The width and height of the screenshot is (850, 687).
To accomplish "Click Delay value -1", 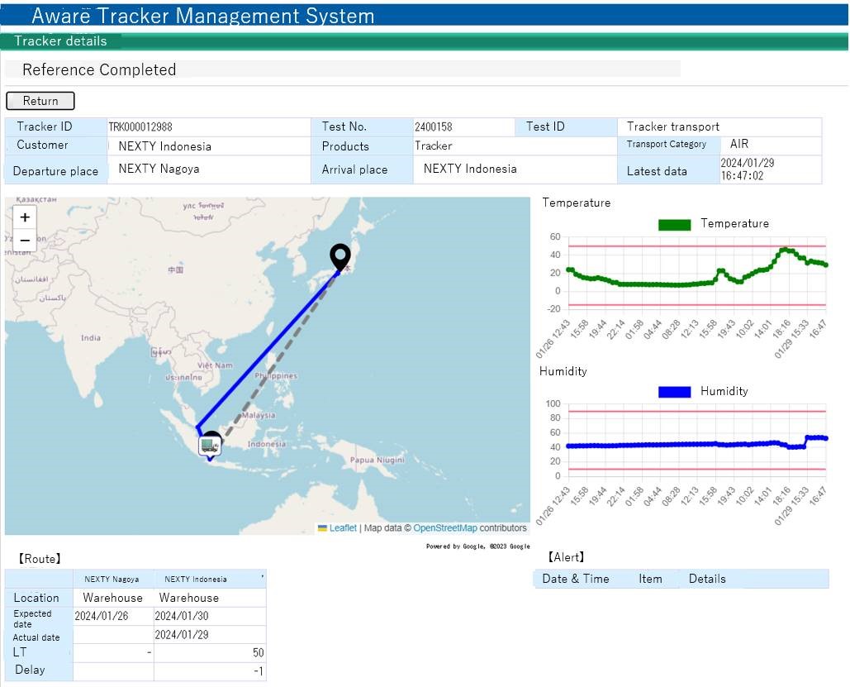I will pos(259,671).
